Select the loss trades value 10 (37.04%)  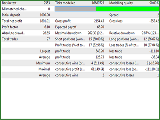coord(151,45)
